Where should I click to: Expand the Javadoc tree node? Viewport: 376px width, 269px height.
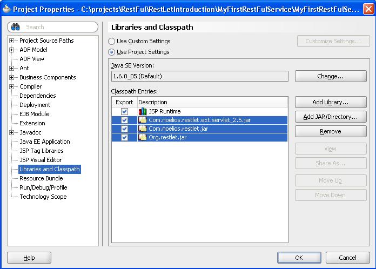[x=12, y=132]
